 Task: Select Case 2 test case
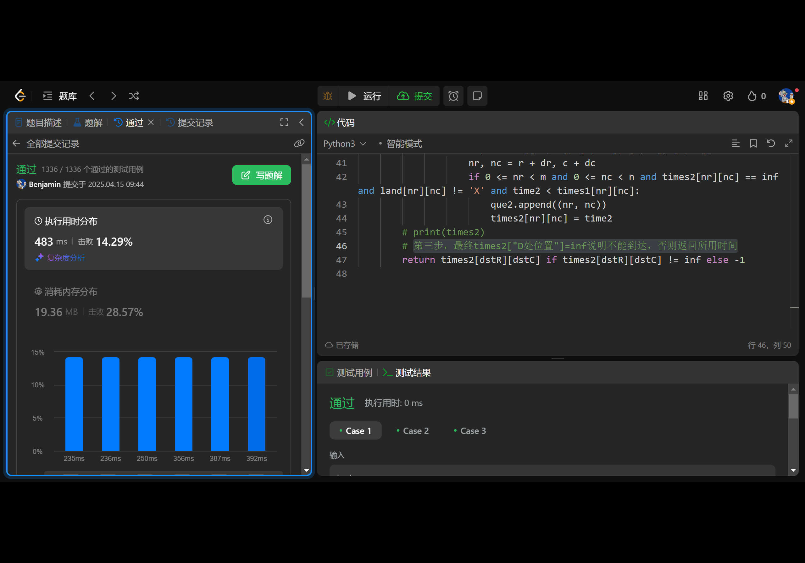point(413,430)
